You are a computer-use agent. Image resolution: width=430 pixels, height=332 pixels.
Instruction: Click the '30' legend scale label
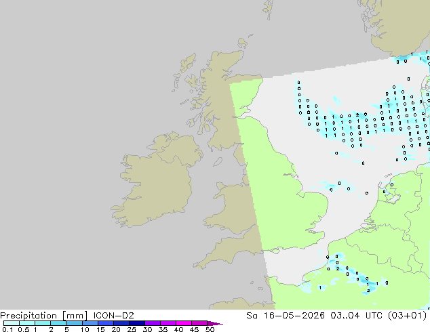(x=147, y=329)
